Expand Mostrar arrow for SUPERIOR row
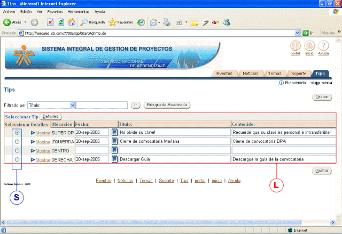The width and height of the screenshot is (342, 234). tap(33, 133)
